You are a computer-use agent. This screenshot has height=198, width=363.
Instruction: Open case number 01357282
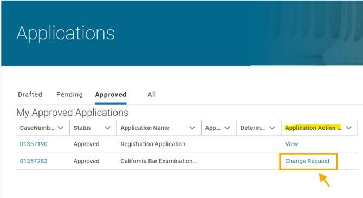click(x=34, y=161)
